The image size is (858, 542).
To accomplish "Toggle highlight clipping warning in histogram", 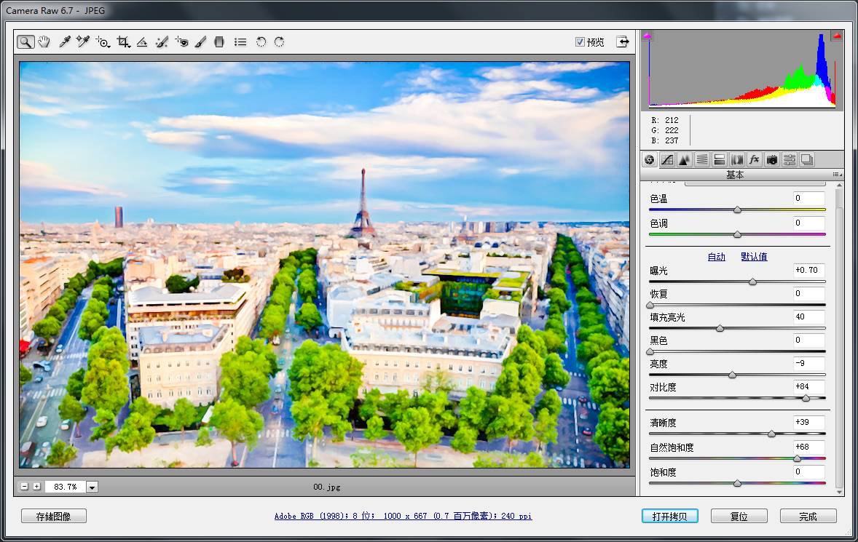I will (837, 36).
